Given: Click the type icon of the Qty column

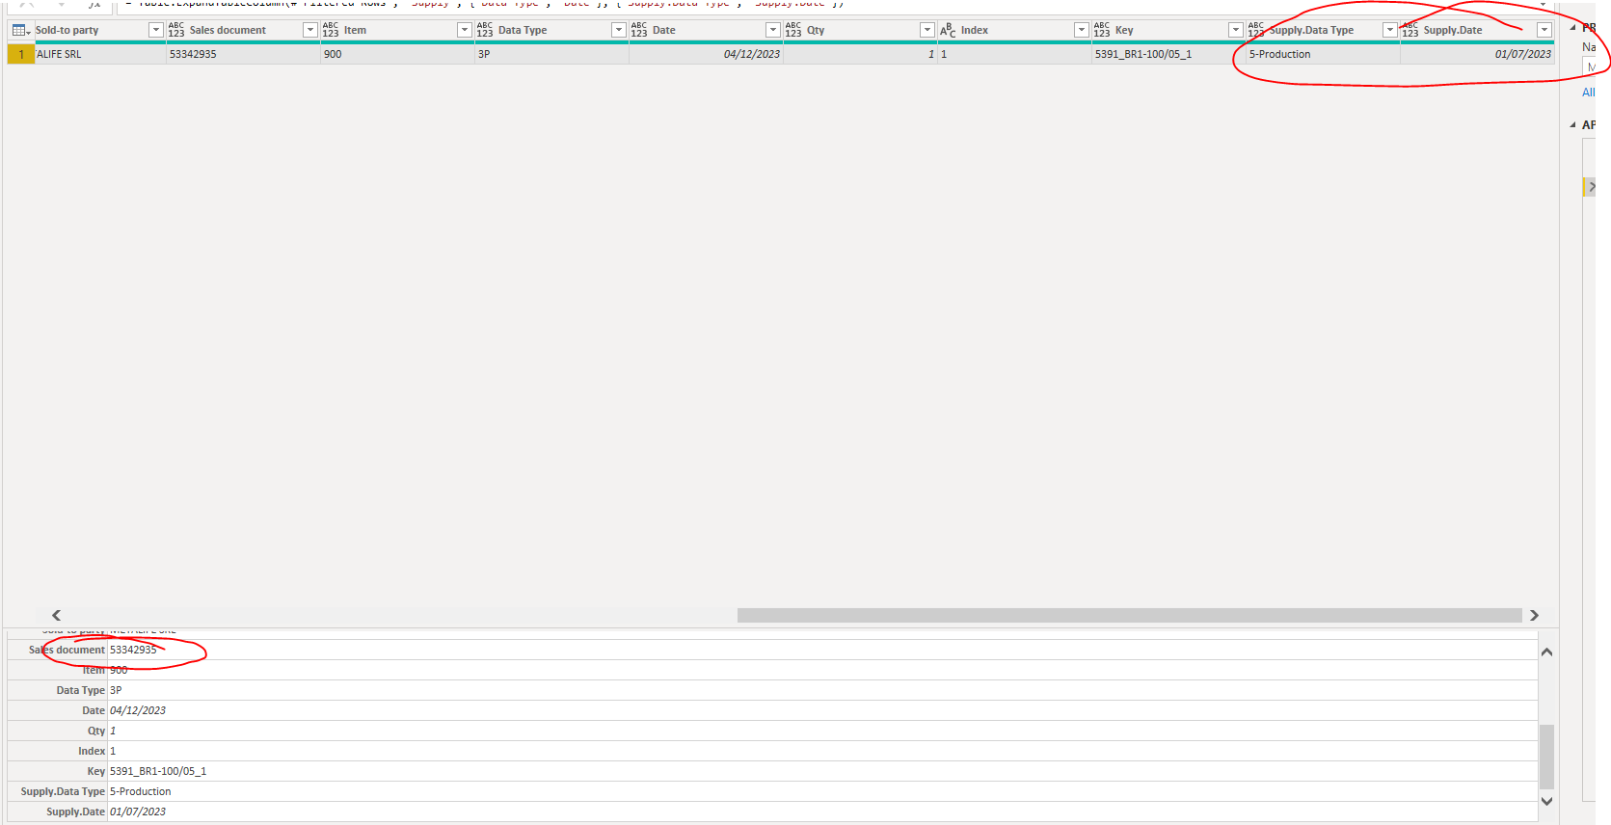Looking at the screenshot, I should (x=793, y=30).
